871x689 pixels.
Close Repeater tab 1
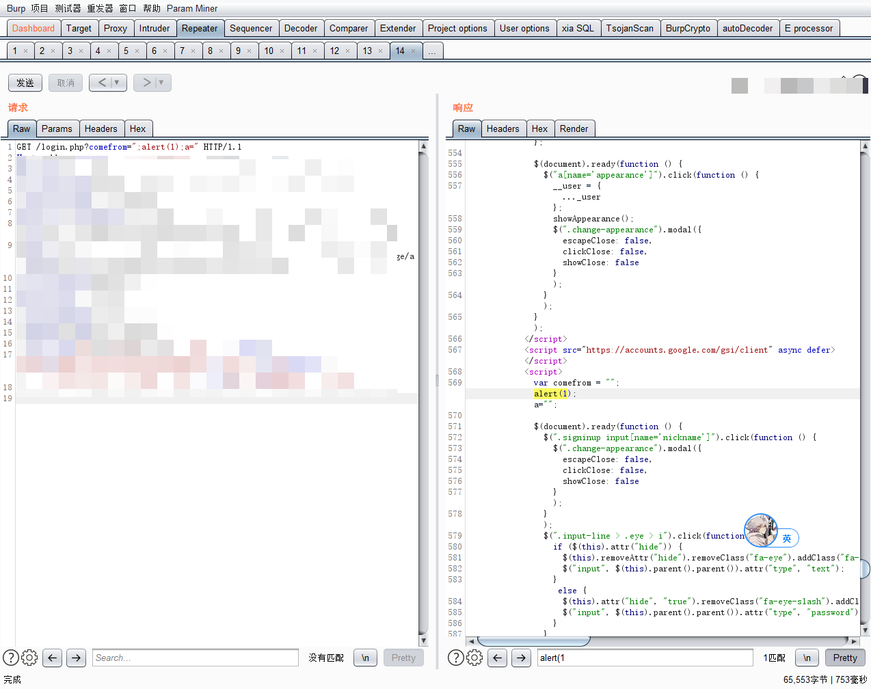[26, 51]
